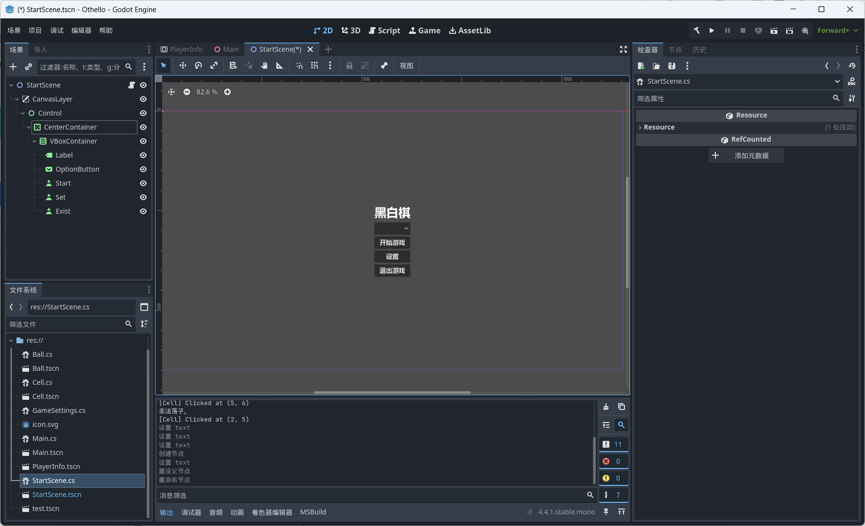Instantiate a child scene with link icon
This screenshot has width=865, height=526.
point(29,67)
